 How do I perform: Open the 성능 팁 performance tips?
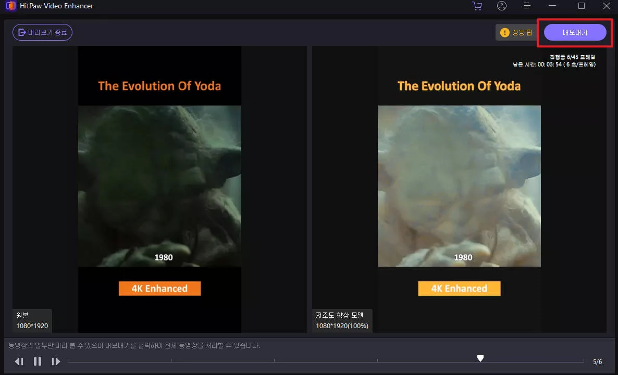click(516, 32)
